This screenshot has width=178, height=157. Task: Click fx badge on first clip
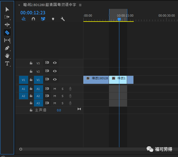tap(88, 78)
